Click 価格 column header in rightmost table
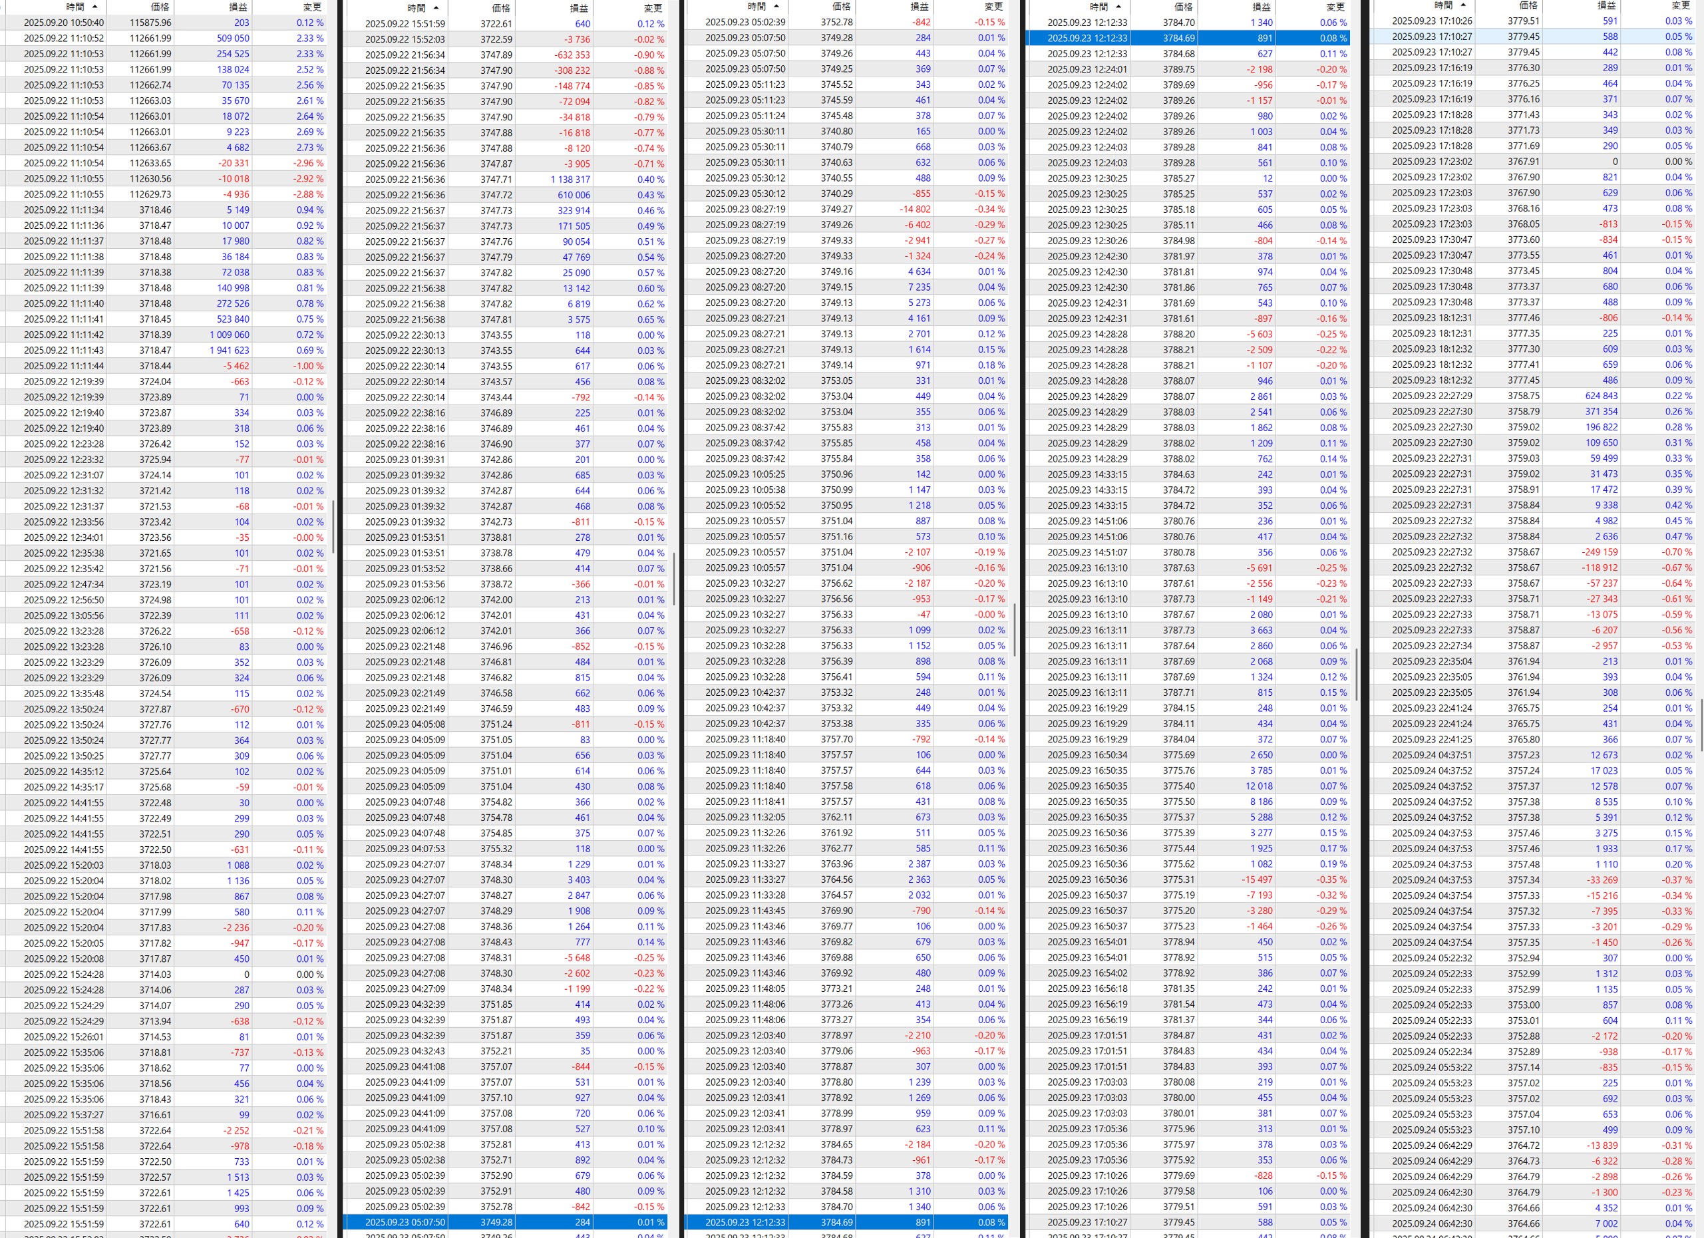1704x1238 pixels. point(1528,5)
